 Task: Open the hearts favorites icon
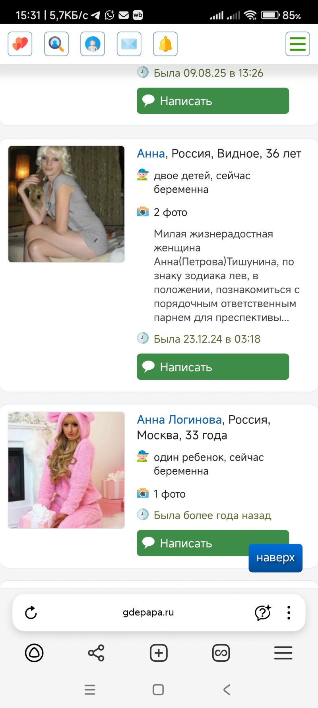(x=20, y=44)
